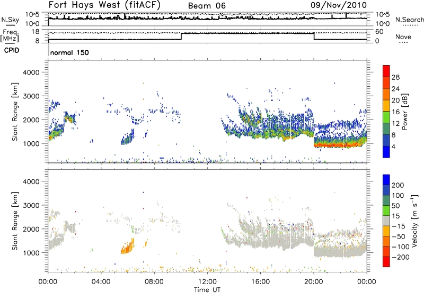This screenshot has width=424, height=293.
Task: Click the "4" value on the power colorbar
Action: click(x=393, y=146)
